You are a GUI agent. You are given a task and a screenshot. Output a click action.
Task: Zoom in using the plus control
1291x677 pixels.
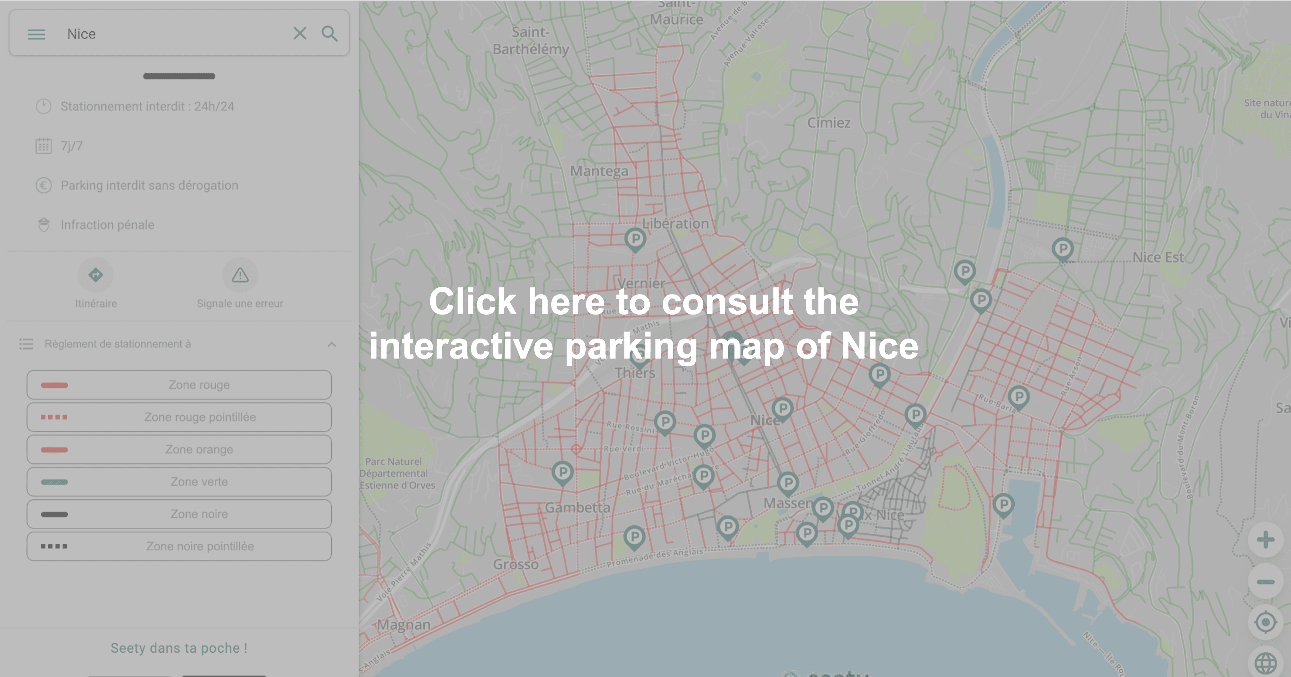(1265, 540)
